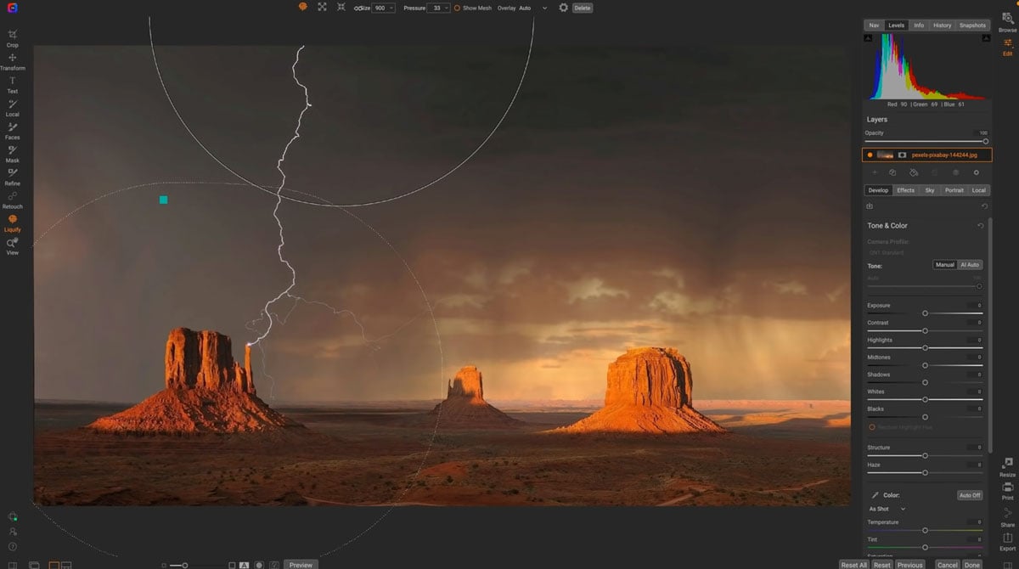This screenshot has height=569, width=1019.
Task: Click the help question mark icon
Action: tap(13, 546)
